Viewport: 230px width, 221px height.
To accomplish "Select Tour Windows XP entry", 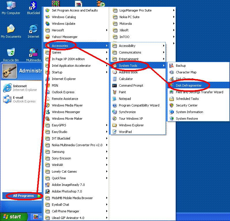I will [138, 119].
